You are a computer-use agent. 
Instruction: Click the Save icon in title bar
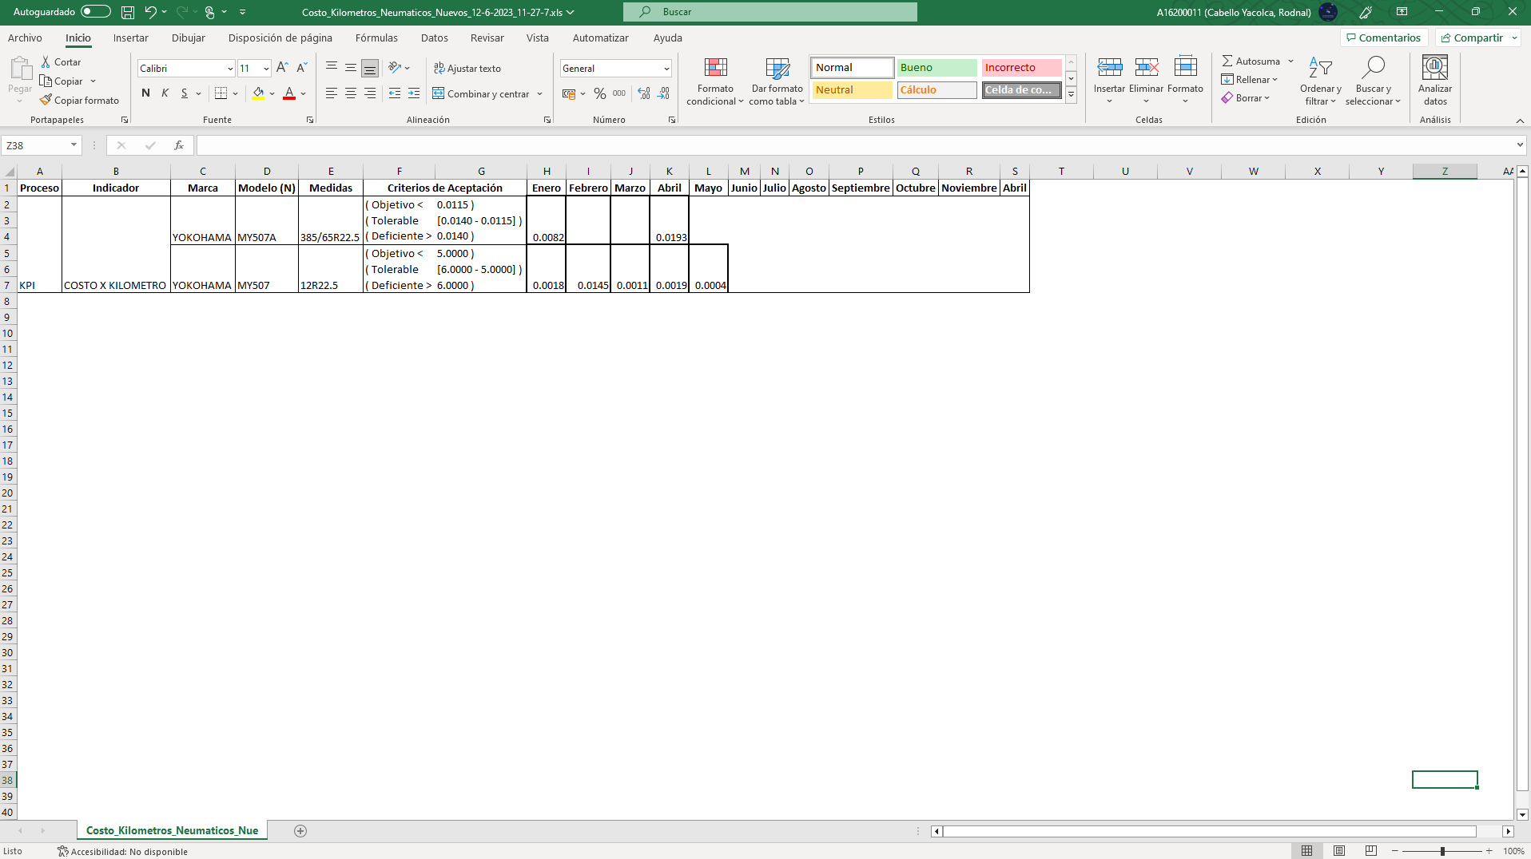click(x=128, y=12)
